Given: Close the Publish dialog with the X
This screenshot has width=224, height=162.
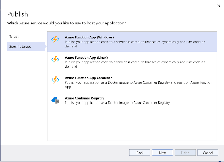Looking at the screenshot, I should (x=218, y=6).
